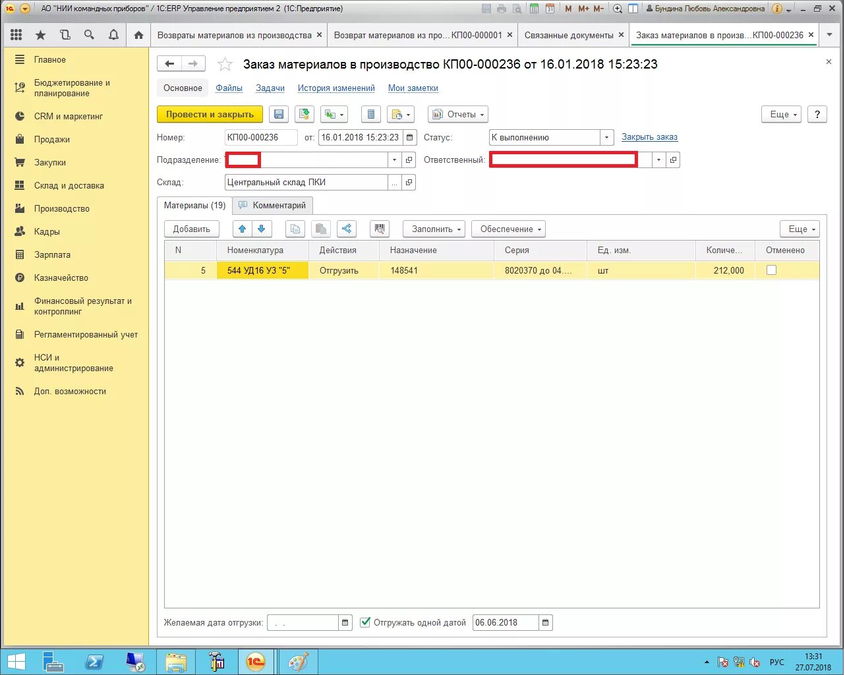Open the Казначейство section
The height and width of the screenshot is (675, 845).
(x=61, y=278)
